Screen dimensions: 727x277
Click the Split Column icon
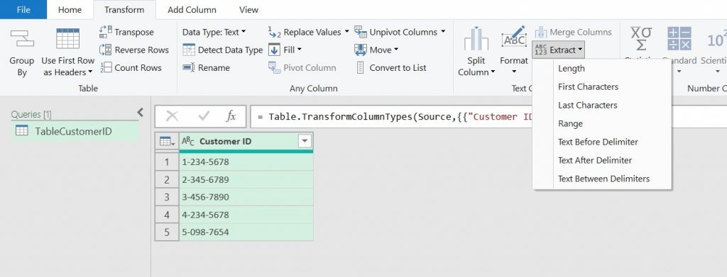coord(476,39)
